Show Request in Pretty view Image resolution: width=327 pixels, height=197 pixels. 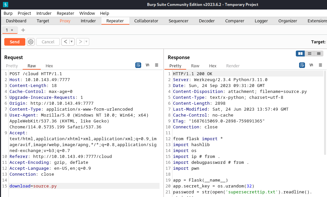[x=12, y=66]
